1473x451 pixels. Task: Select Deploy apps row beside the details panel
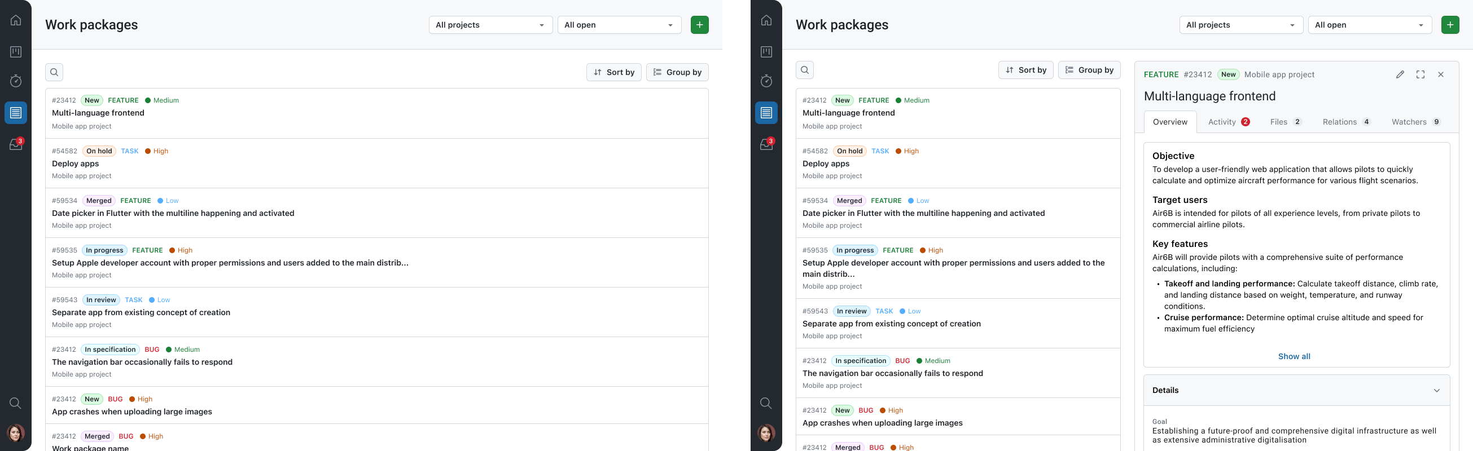[958, 163]
